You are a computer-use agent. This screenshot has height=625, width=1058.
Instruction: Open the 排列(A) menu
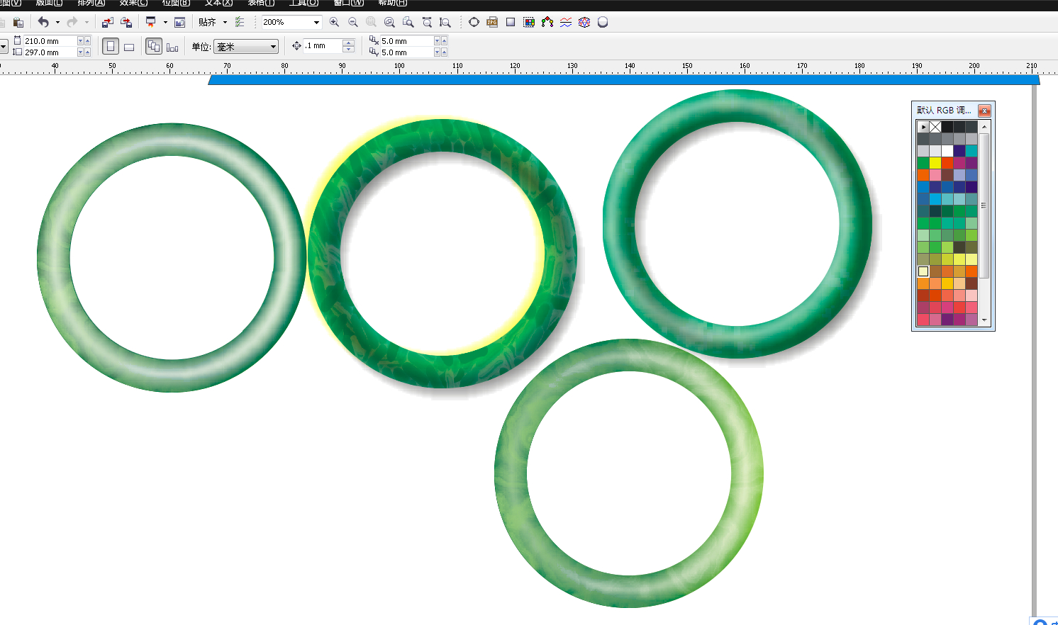point(91,4)
